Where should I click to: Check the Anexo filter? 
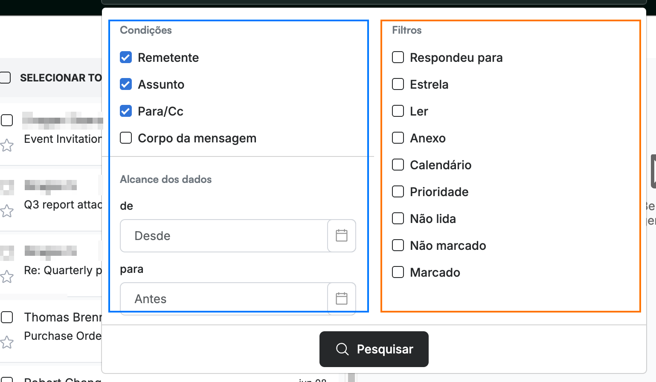398,138
